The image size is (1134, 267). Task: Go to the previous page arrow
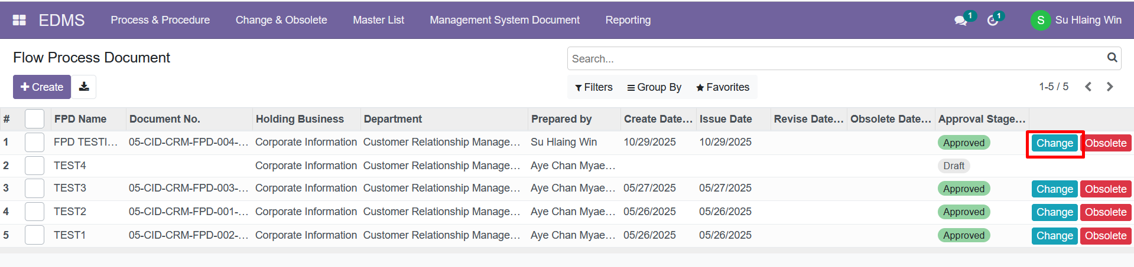(1088, 87)
